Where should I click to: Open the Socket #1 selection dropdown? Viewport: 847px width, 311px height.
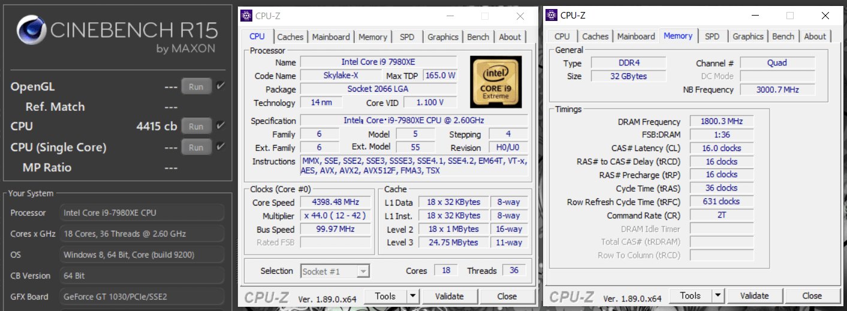click(334, 271)
